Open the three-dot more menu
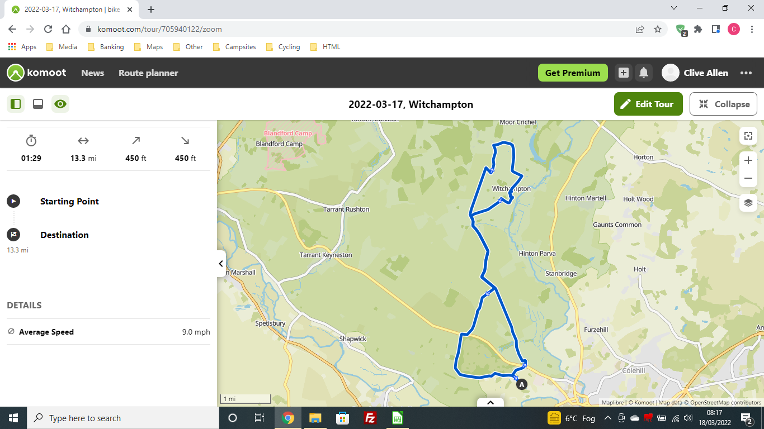 pos(746,73)
